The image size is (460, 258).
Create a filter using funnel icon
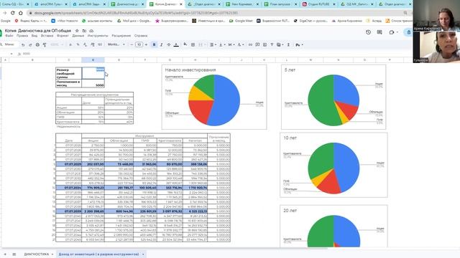272,44
